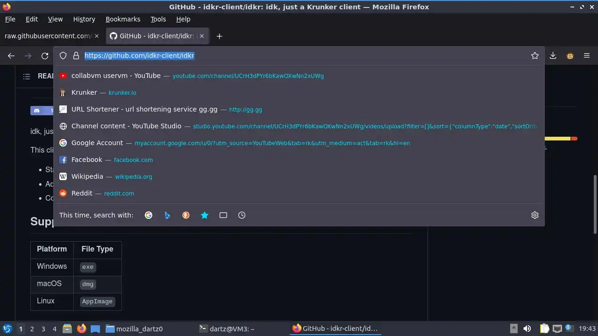Open a new tab with plus button
This screenshot has width=598, height=336.
[x=219, y=36]
